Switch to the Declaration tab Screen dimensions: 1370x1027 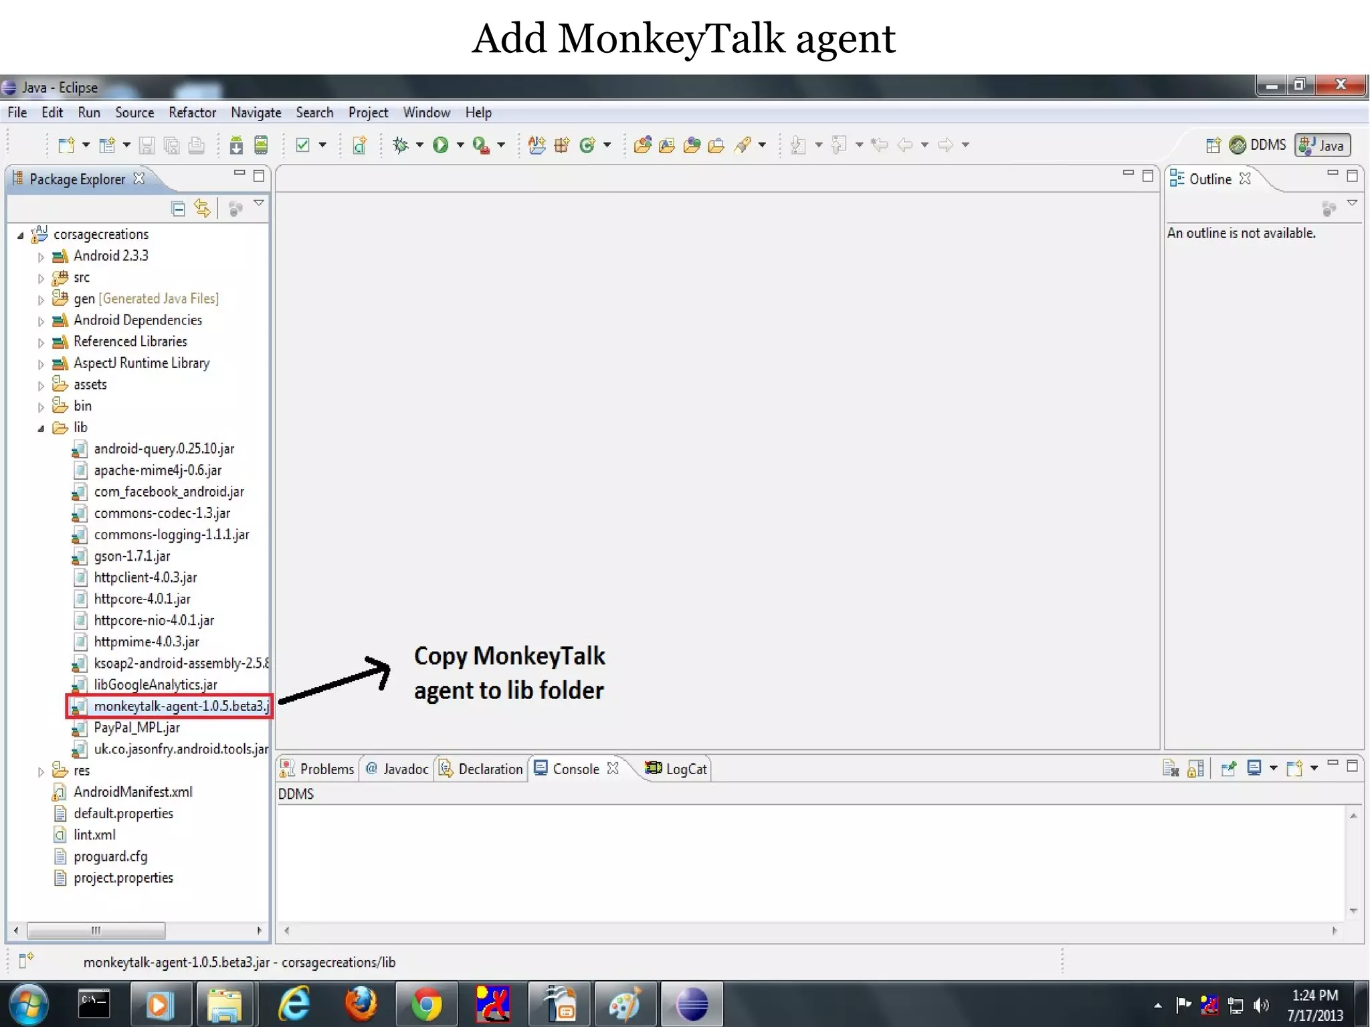481,769
